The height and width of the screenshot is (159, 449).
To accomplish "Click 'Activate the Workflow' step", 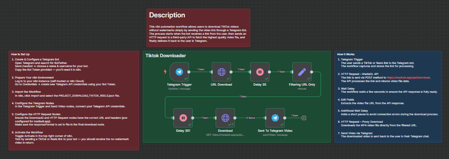I will [x=28, y=133].
